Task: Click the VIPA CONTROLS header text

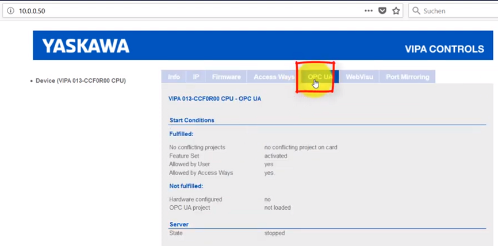Action: coord(445,49)
